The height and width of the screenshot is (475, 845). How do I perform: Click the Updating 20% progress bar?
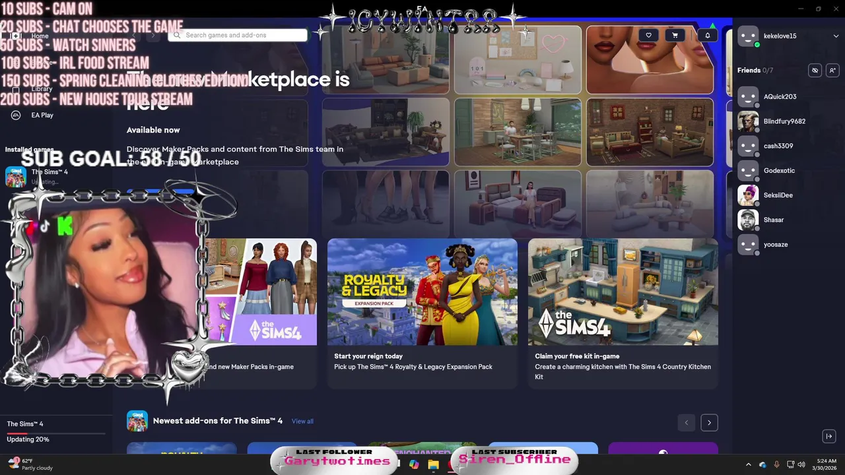56,433
